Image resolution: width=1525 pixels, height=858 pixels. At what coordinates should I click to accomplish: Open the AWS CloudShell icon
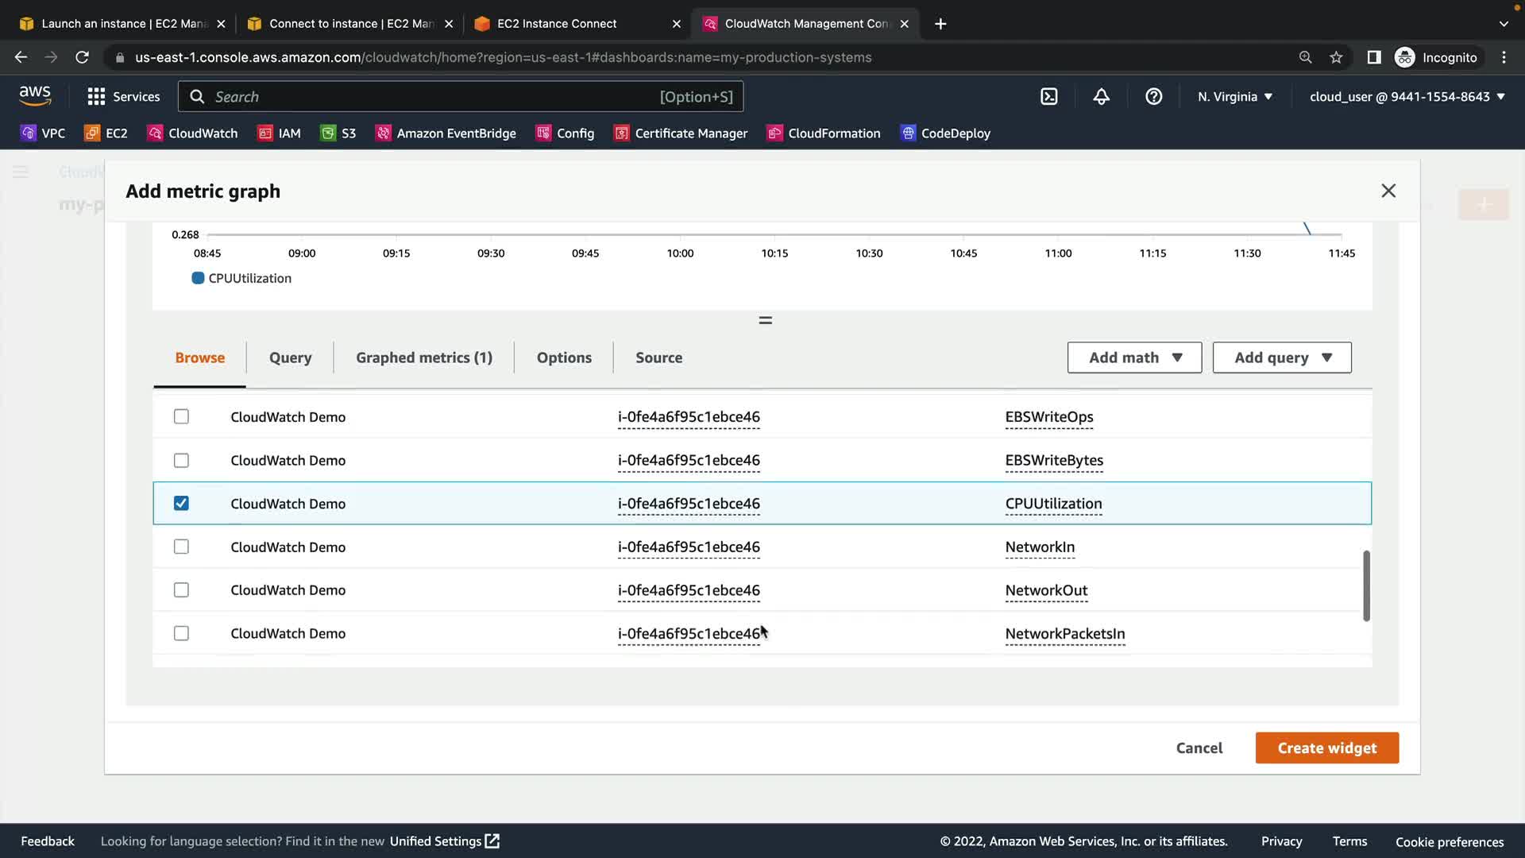point(1048,97)
